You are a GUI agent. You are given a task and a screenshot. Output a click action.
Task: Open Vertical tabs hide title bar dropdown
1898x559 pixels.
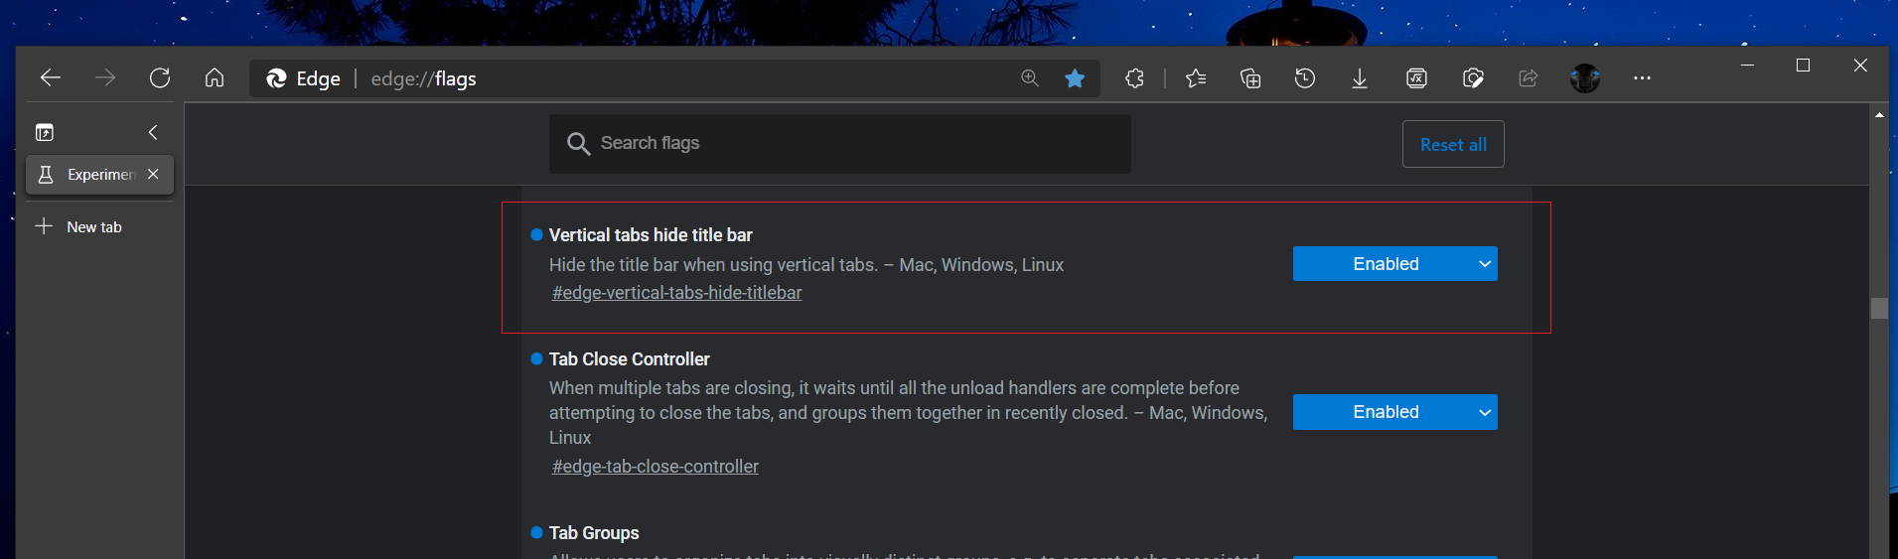tap(1394, 264)
